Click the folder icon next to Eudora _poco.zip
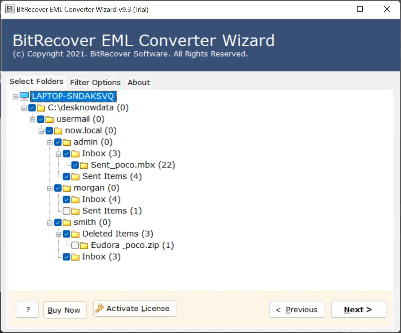Viewport: 401px width, 333px height. (85, 245)
